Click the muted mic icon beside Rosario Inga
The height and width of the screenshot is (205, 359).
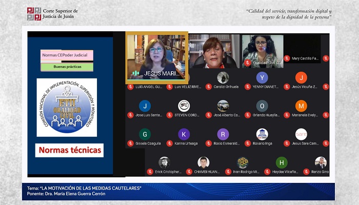coord(248,143)
